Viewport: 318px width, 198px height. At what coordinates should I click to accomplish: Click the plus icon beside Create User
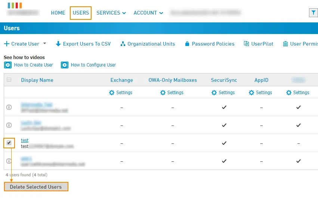click(x=7, y=44)
